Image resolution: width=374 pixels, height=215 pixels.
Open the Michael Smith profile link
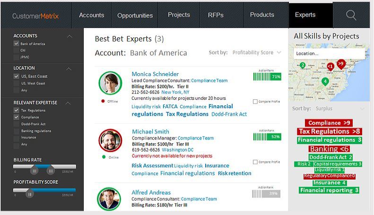click(x=150, y=131)
